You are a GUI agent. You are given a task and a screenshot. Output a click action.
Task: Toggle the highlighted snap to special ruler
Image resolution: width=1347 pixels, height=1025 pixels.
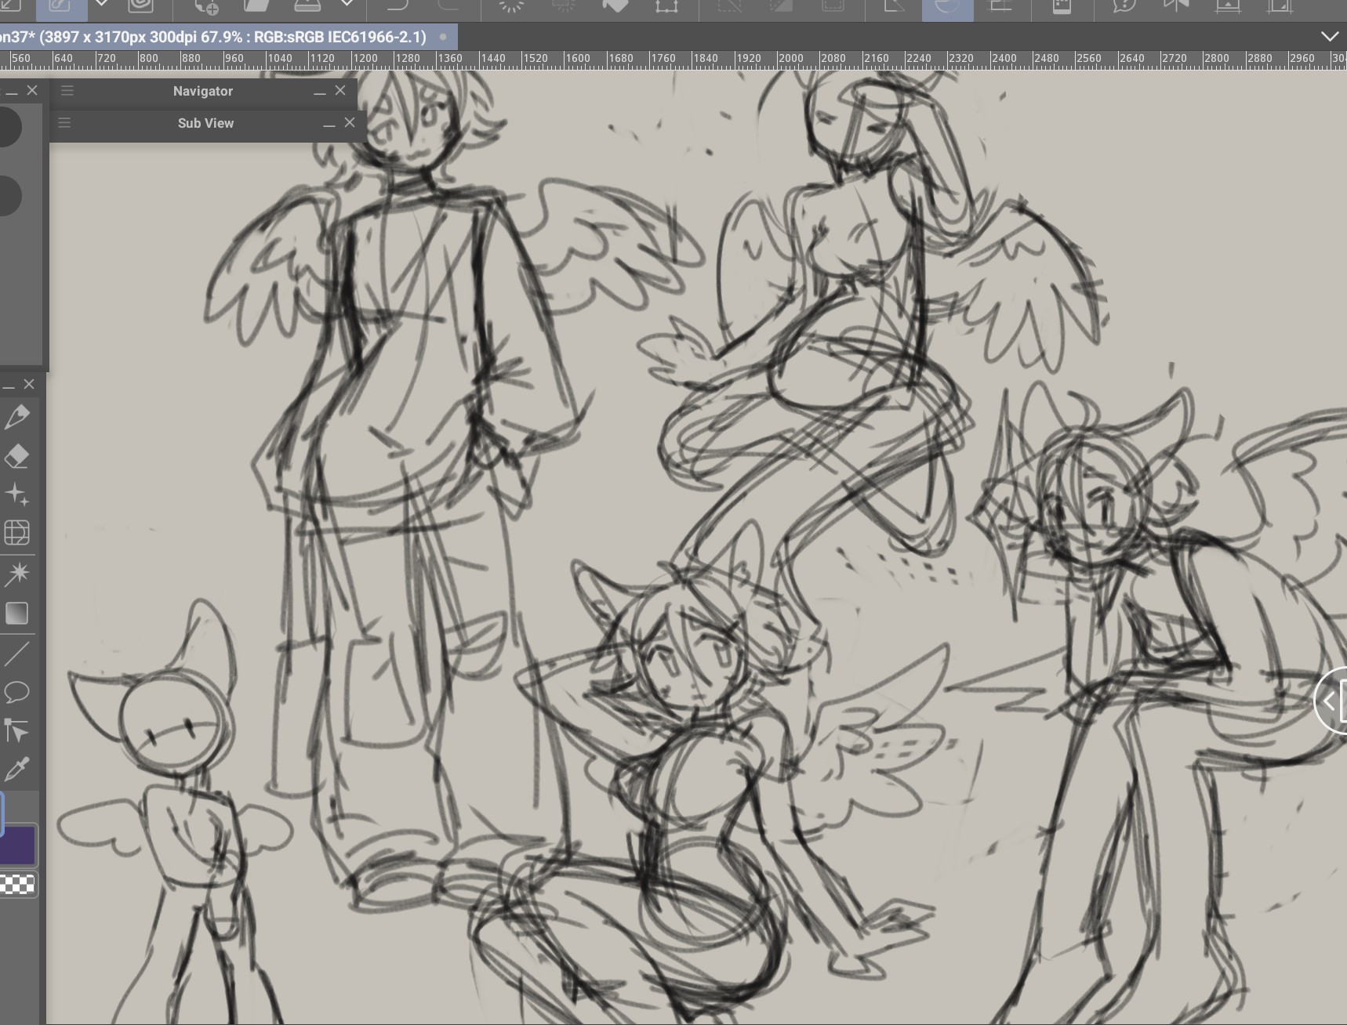coord(947,8)
